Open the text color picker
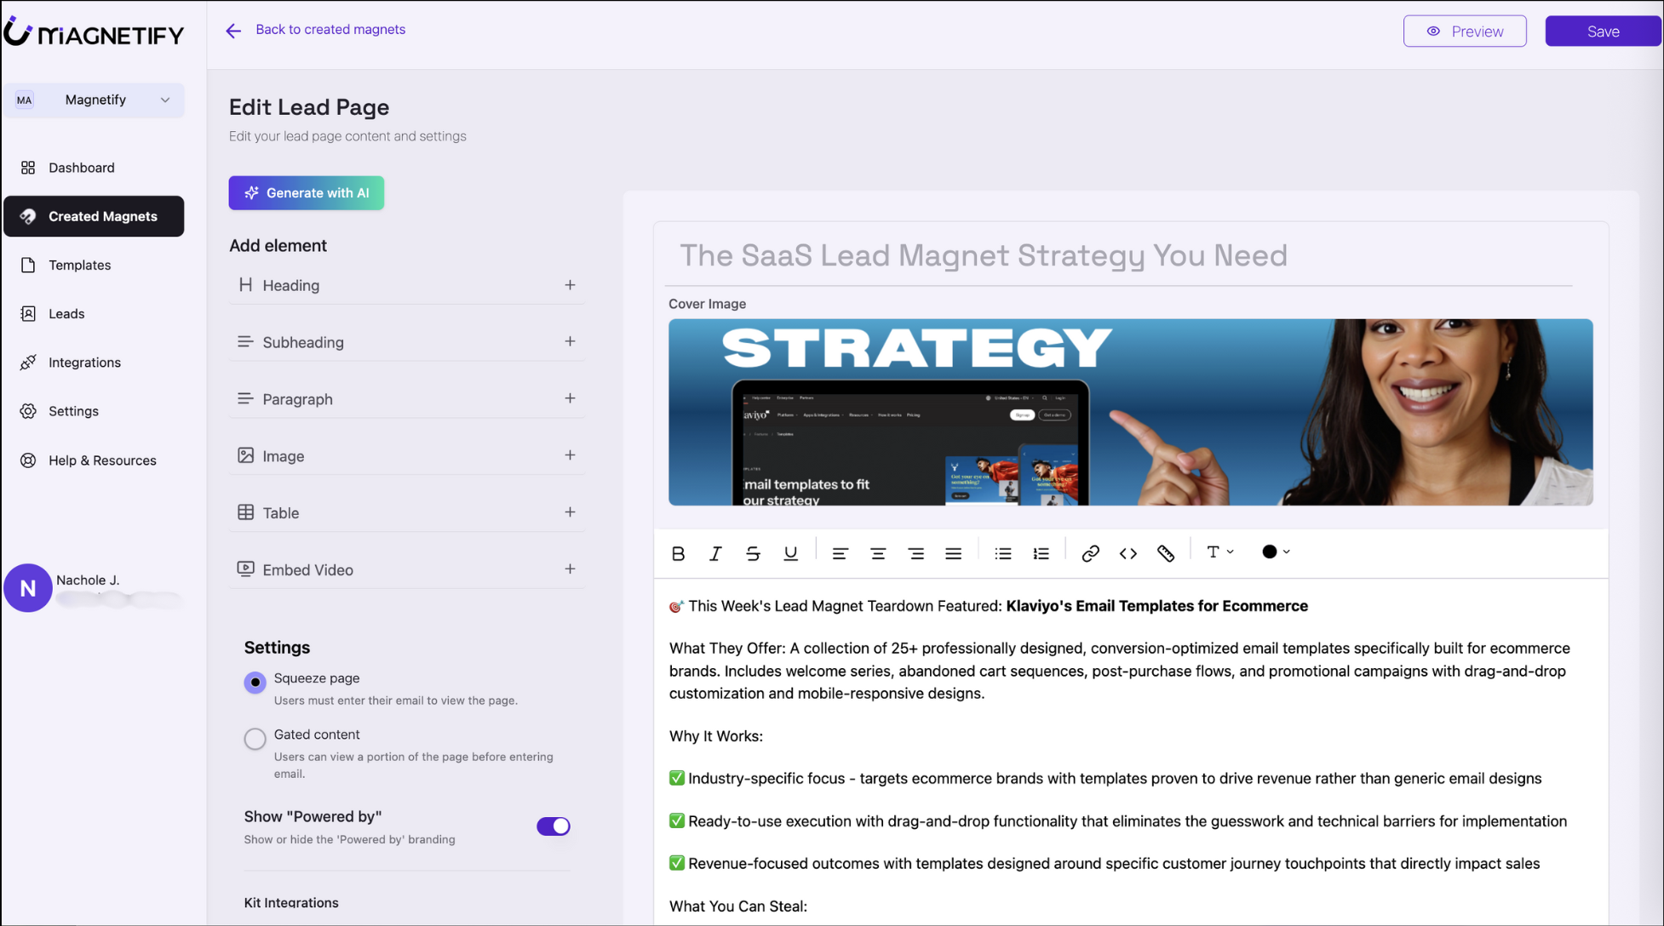This screenshot has height=926, width=1664. coord(1273,552)
